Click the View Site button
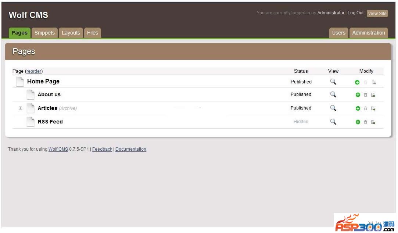The width and height of the screenshot is (398, 233). 377,14
